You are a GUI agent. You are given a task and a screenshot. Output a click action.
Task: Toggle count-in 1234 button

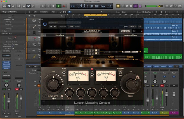coord(135,6)
